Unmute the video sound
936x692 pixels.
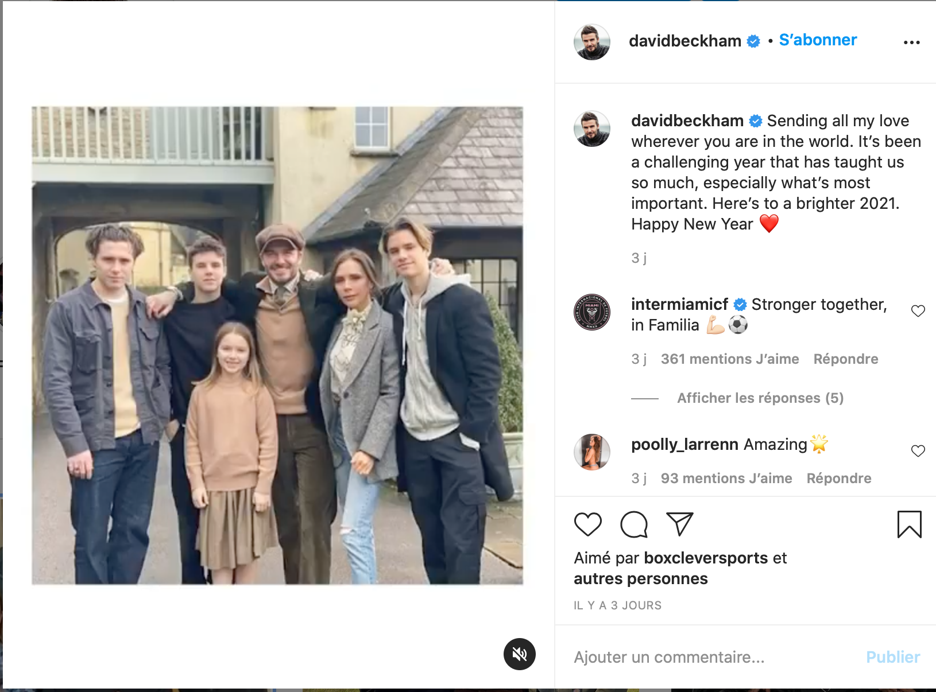(519, 654)
